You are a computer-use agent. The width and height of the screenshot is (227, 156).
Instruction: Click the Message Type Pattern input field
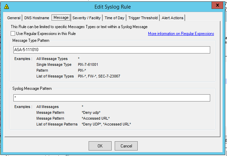(x=112, y=50)
